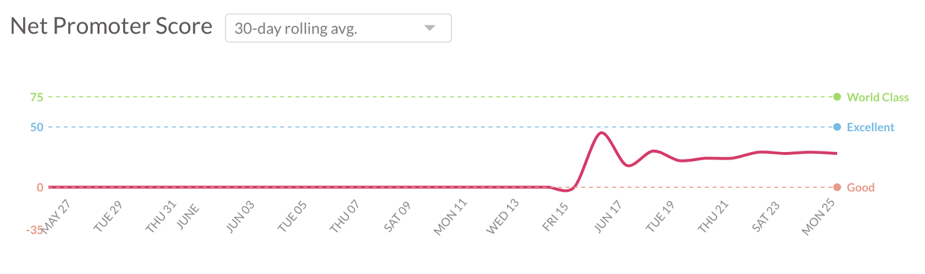Click the THU 07 date axis label
The image size is (925, 274).
click(x=345, y=216)
